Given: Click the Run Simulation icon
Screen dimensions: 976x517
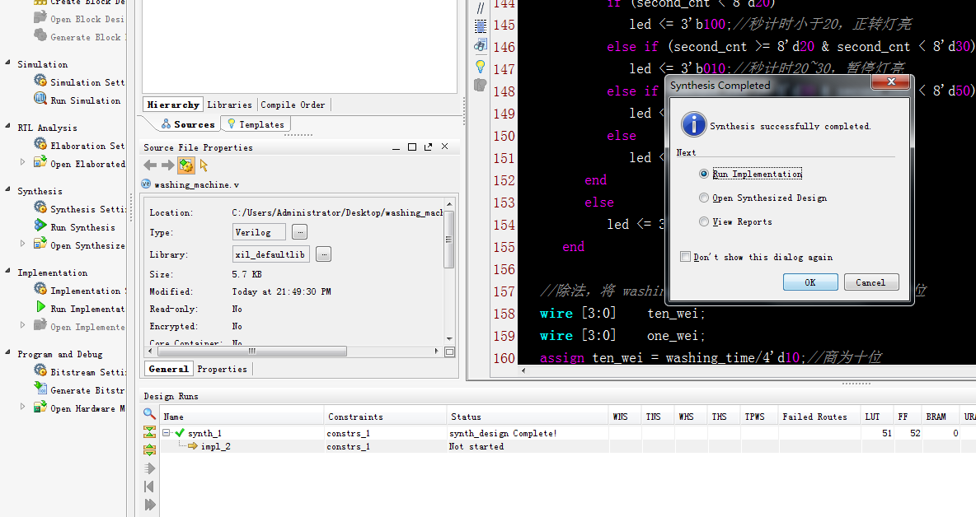Looking at the screenshot, I should [40, 100].
